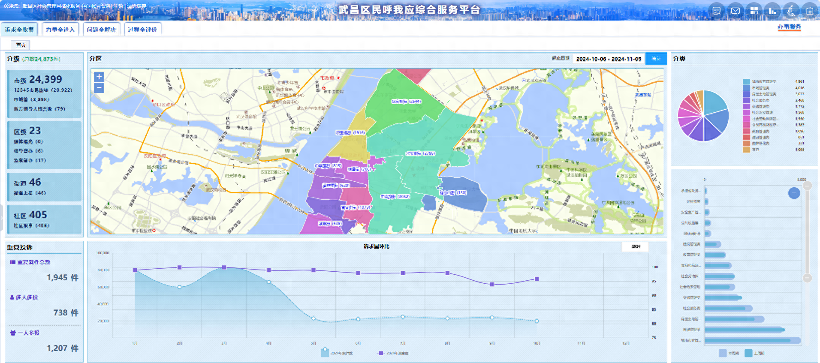Open the four-square apps grid icon
The width and height of the screenshot is (820, 363).
coord(754,11)
